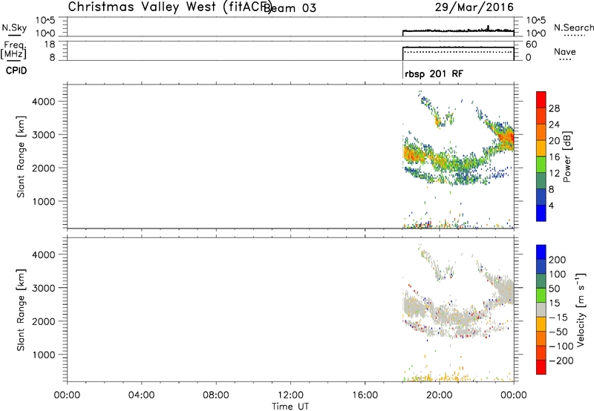Click the "-15" label on velocity colorbar

[x=558, y=317]
